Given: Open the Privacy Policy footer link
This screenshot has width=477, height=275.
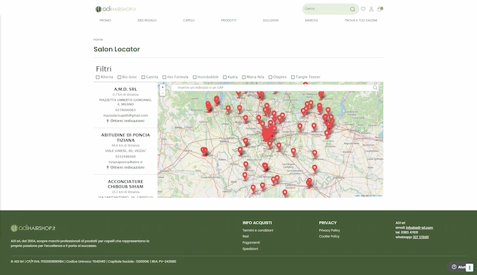Looking at the screenshot, I should 329,231.
